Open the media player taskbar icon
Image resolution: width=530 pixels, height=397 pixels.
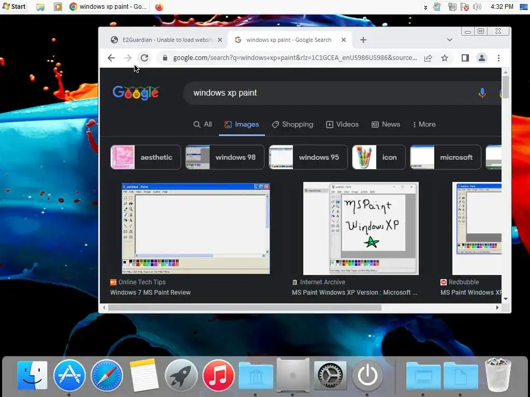[x=58, y=7]
